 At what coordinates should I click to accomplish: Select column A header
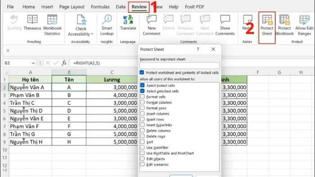[x=30, y=72]
